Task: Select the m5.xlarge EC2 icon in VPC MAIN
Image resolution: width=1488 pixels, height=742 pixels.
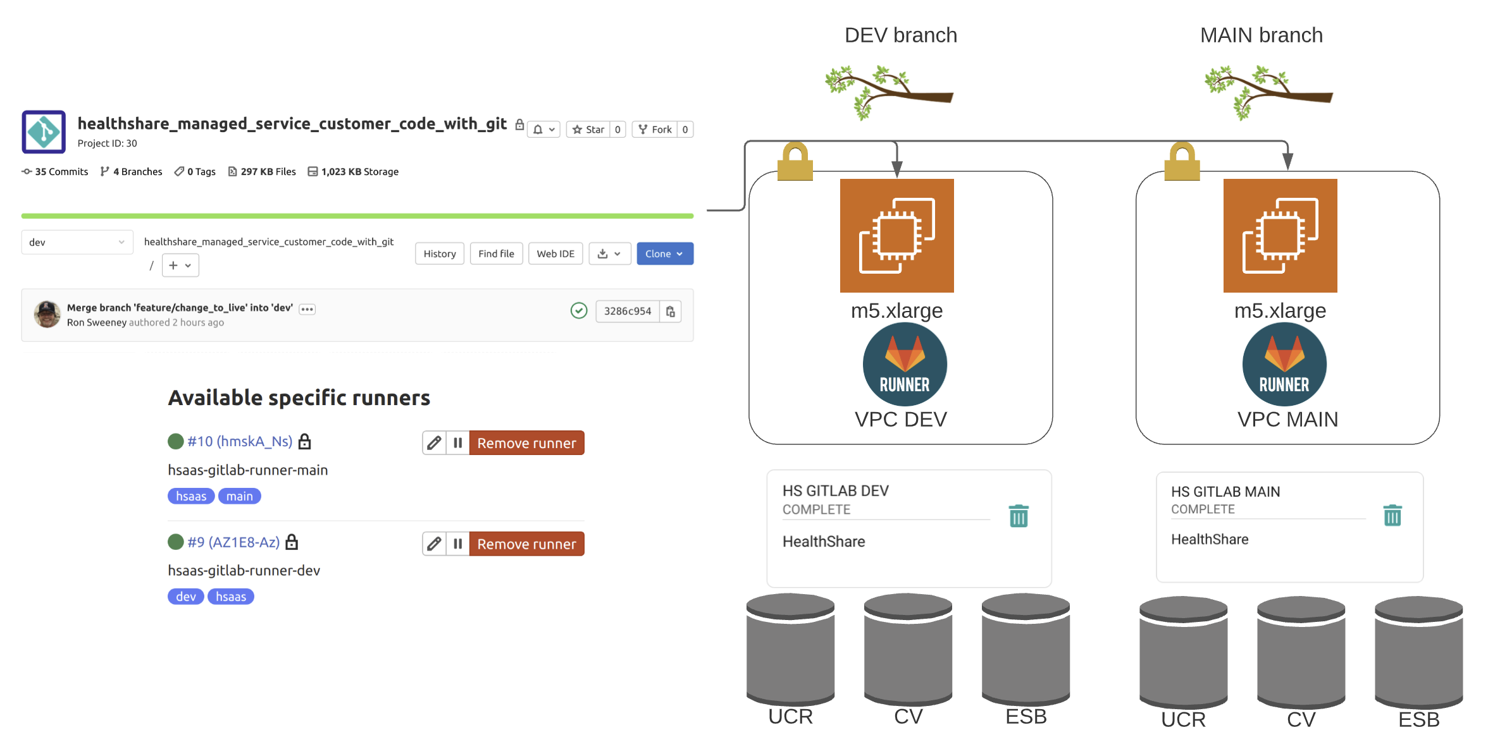Action: point(1280,236)
